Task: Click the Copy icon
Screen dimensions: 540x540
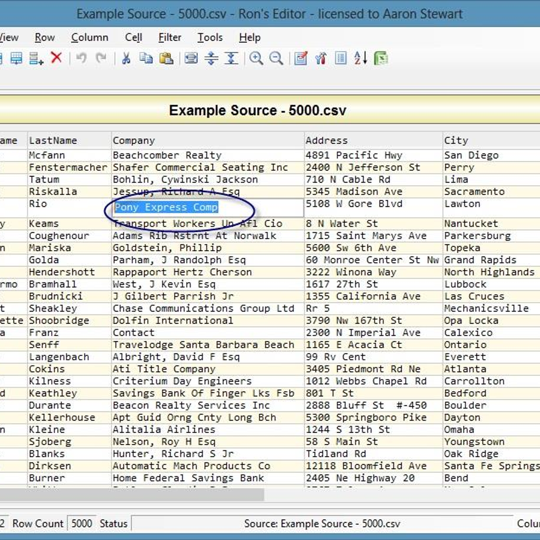Action: point(146,58)
